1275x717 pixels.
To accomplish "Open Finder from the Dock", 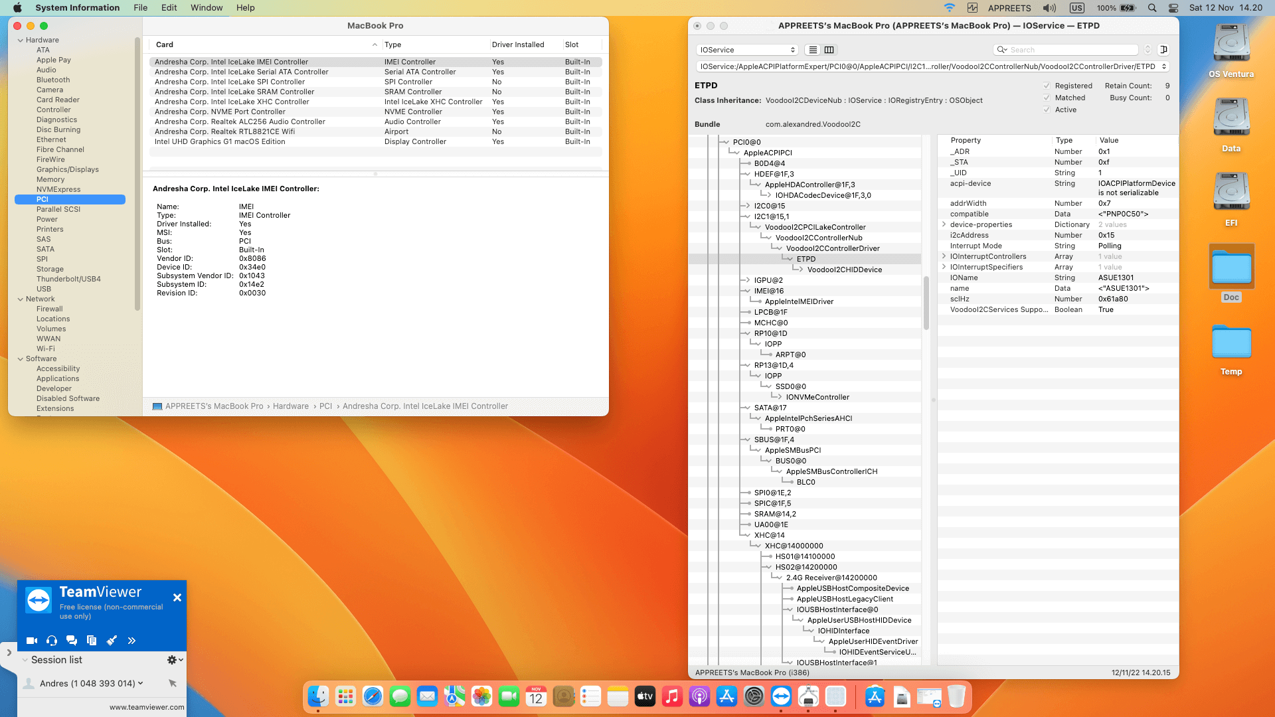I will (318, 696).
